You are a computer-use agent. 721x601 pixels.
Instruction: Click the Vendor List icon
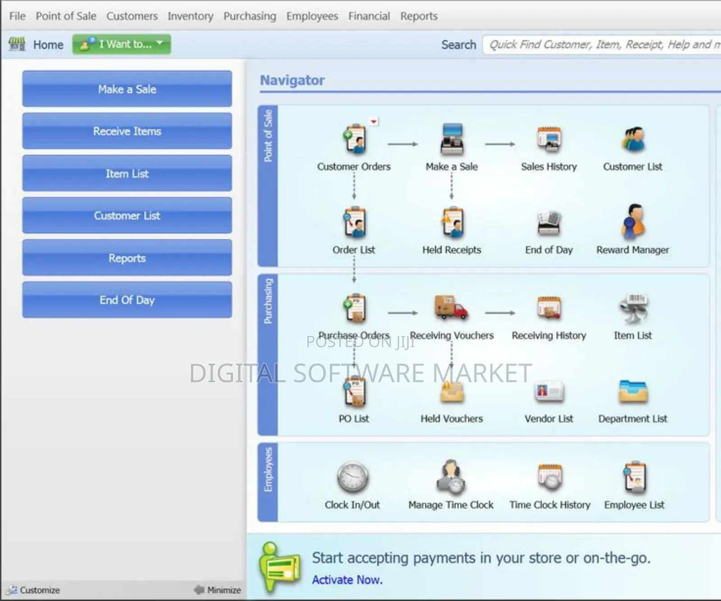548,392
